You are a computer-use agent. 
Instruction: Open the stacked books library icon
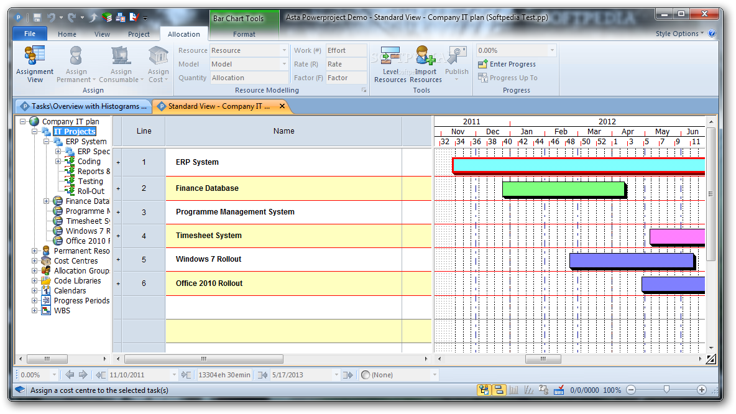point(107,18)
